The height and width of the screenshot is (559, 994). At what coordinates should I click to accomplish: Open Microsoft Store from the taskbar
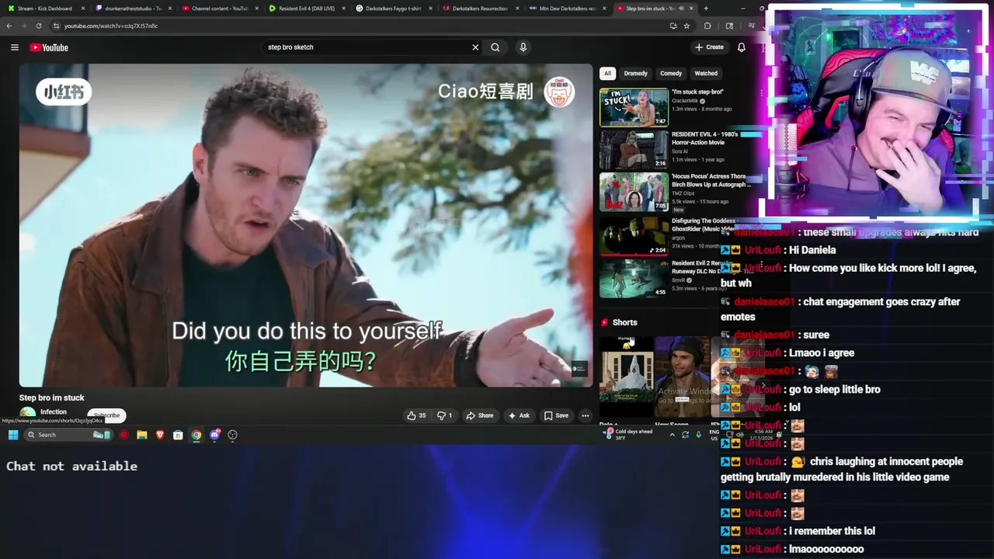pyautogui.click(x=178, y=435)
